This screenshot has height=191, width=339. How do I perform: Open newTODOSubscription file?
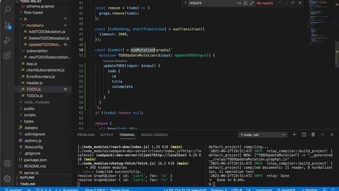click(x=49, y=57)
